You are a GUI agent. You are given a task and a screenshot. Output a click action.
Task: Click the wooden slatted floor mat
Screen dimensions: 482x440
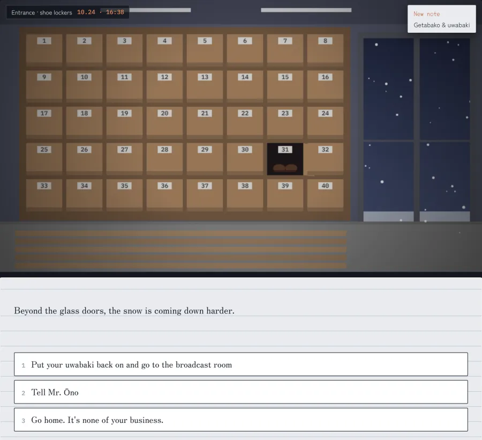pyautogui.click(x=181, y=250)
